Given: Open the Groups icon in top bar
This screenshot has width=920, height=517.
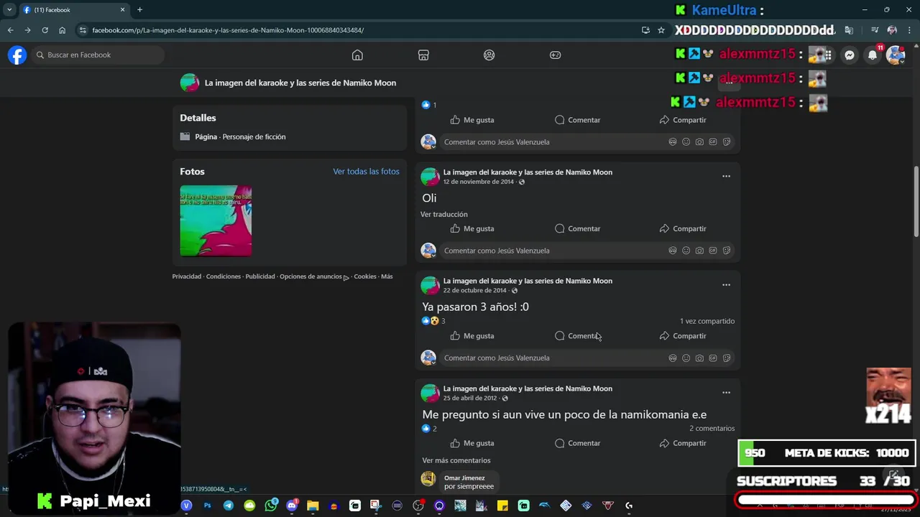Looking at the screenshot, I should [489, 55].
